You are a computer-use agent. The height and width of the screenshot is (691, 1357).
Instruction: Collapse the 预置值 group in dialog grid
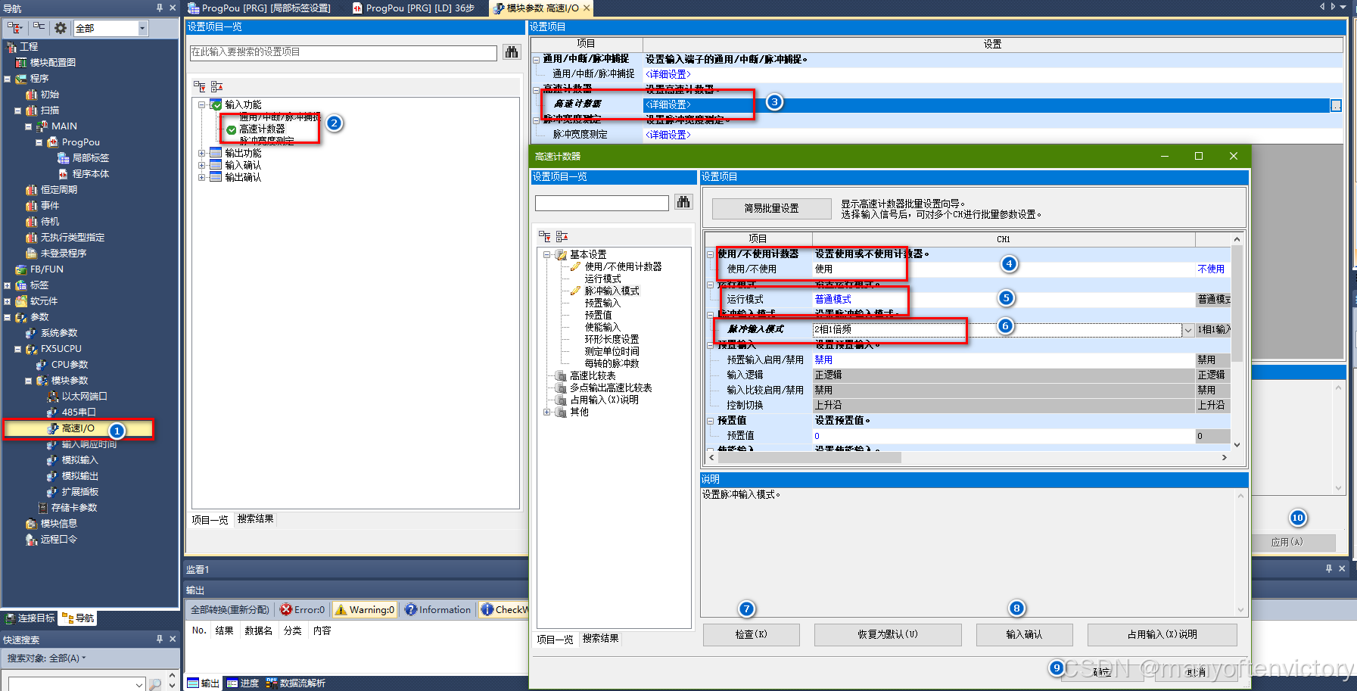tap(711, 421)
